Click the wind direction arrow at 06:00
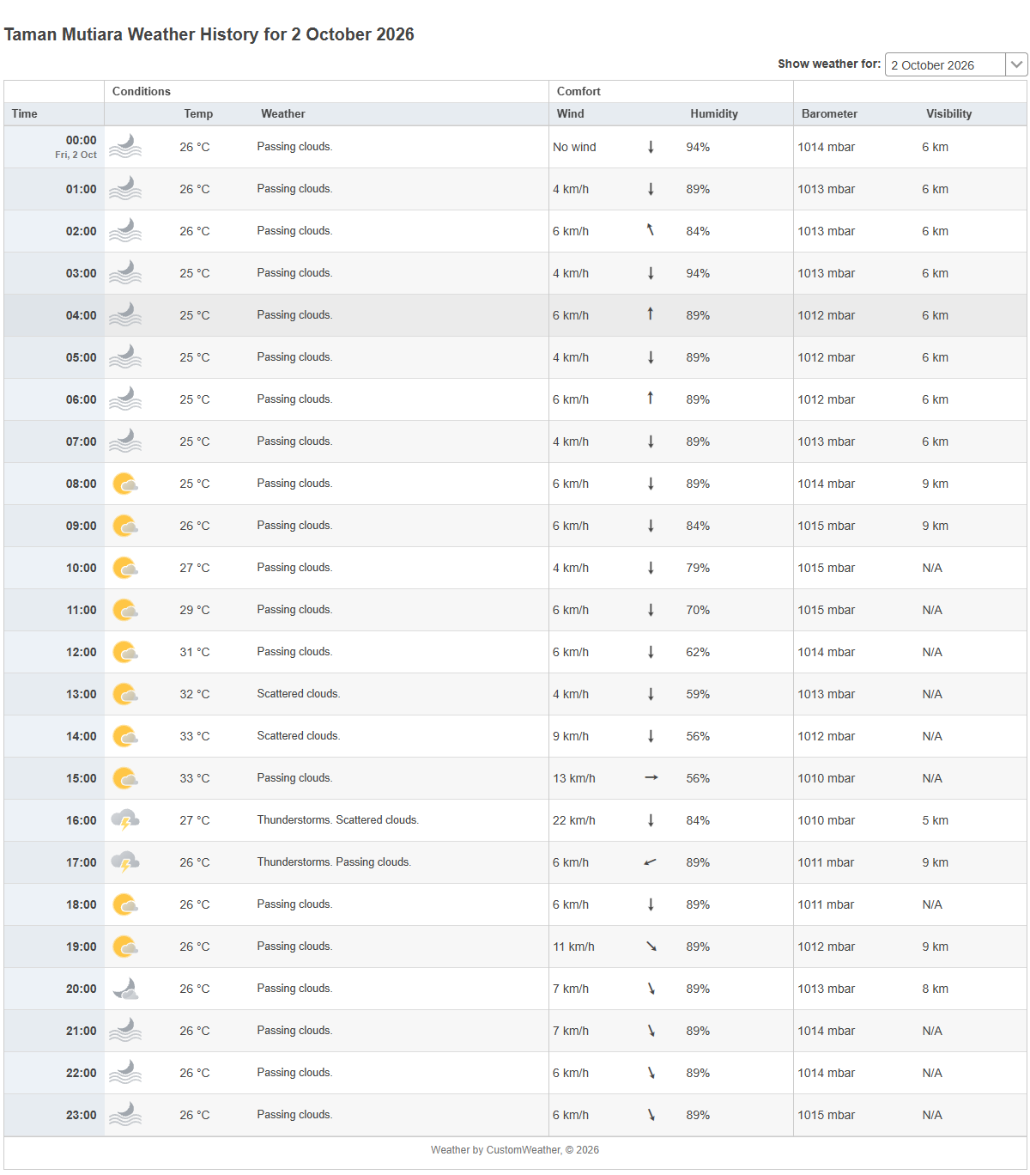Viewport: 1030px width, 1175px height. (651, 399)
